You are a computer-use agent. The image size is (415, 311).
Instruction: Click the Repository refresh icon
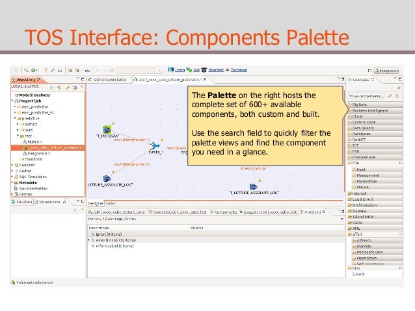pos(59,88)
